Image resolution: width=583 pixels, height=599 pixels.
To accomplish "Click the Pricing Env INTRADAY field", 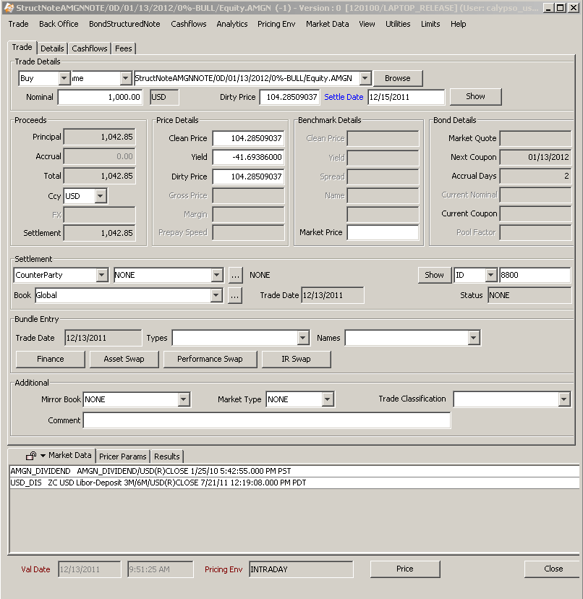I will 301,569.
